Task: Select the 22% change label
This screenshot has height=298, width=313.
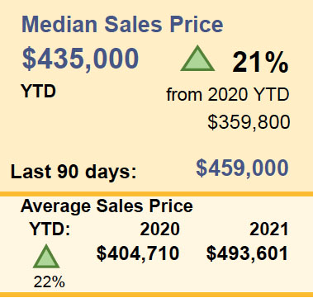Action: coord(50,282)
